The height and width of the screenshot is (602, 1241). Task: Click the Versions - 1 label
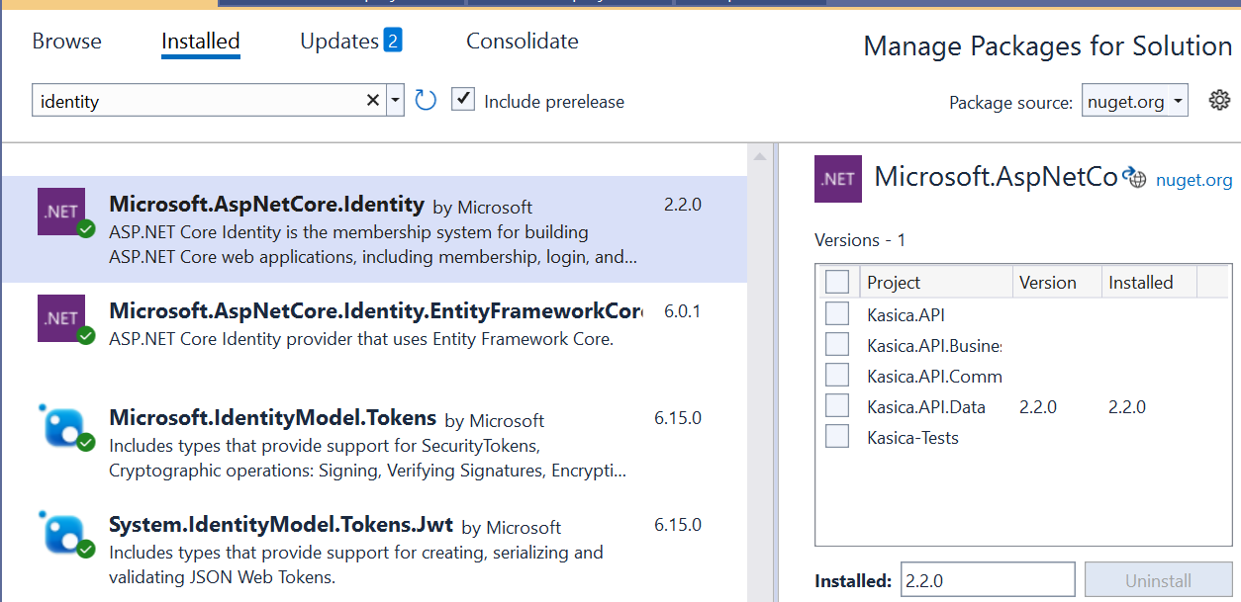click(860, 240)
